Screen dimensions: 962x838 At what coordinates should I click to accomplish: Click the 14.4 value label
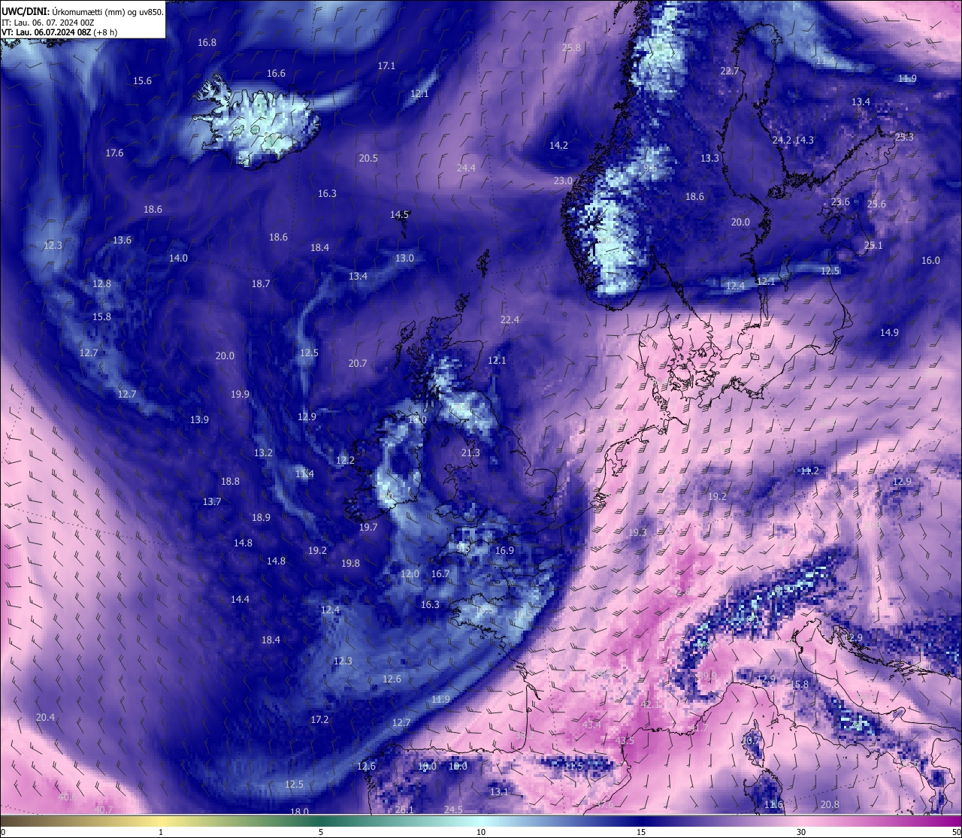tap(240, 600)
